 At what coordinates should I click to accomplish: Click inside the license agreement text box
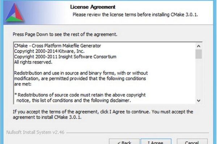click(105, 73)
